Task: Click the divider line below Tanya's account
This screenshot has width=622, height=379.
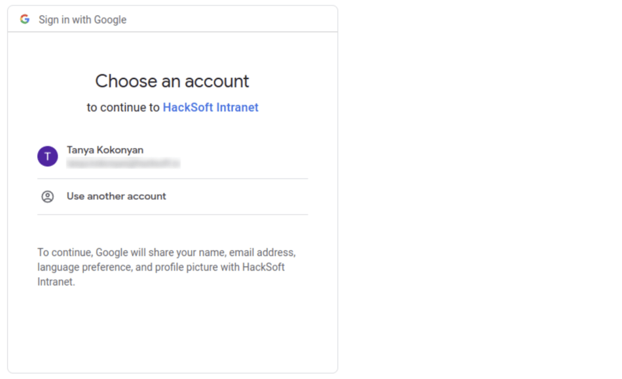Action: click(x=172, y=178)
